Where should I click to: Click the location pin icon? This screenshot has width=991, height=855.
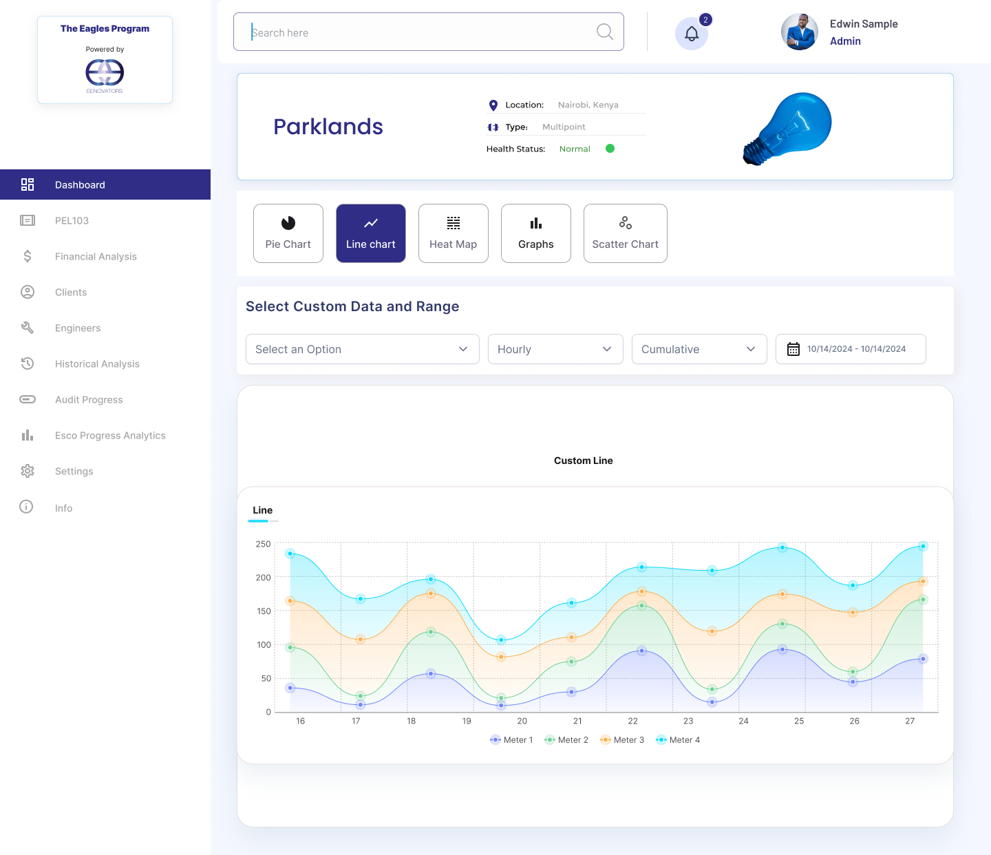(493, 105)
